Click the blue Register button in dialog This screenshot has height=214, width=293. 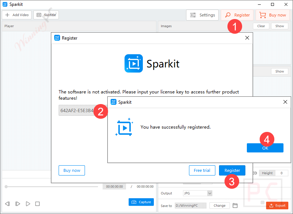pyautogui.click(x=232, y=170)
